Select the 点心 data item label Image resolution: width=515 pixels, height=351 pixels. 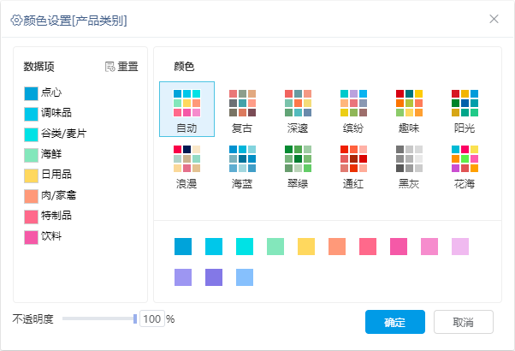[51, 92]
